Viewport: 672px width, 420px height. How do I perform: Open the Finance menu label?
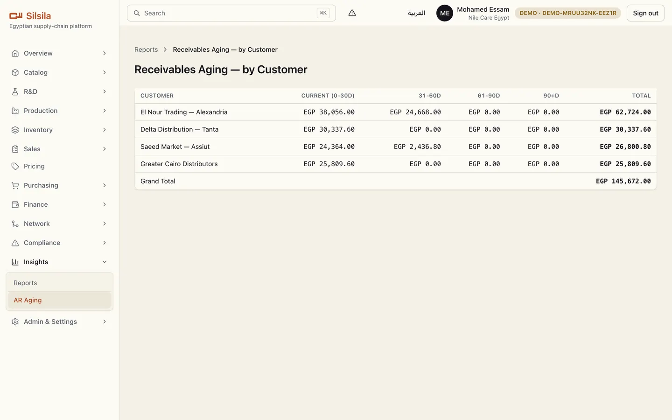tap(36, 204)
